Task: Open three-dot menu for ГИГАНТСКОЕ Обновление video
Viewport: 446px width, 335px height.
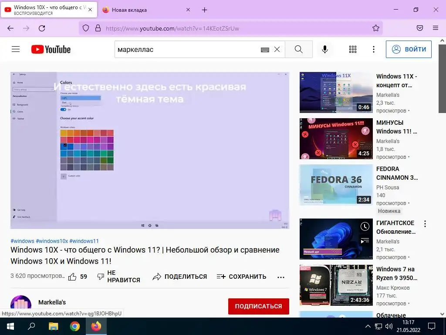Action: [x=425, y=224]
